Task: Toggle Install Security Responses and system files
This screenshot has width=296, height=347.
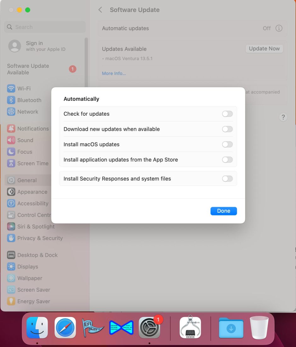Action: coord(227,178)
